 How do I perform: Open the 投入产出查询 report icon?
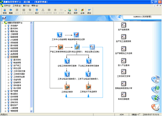123,61
